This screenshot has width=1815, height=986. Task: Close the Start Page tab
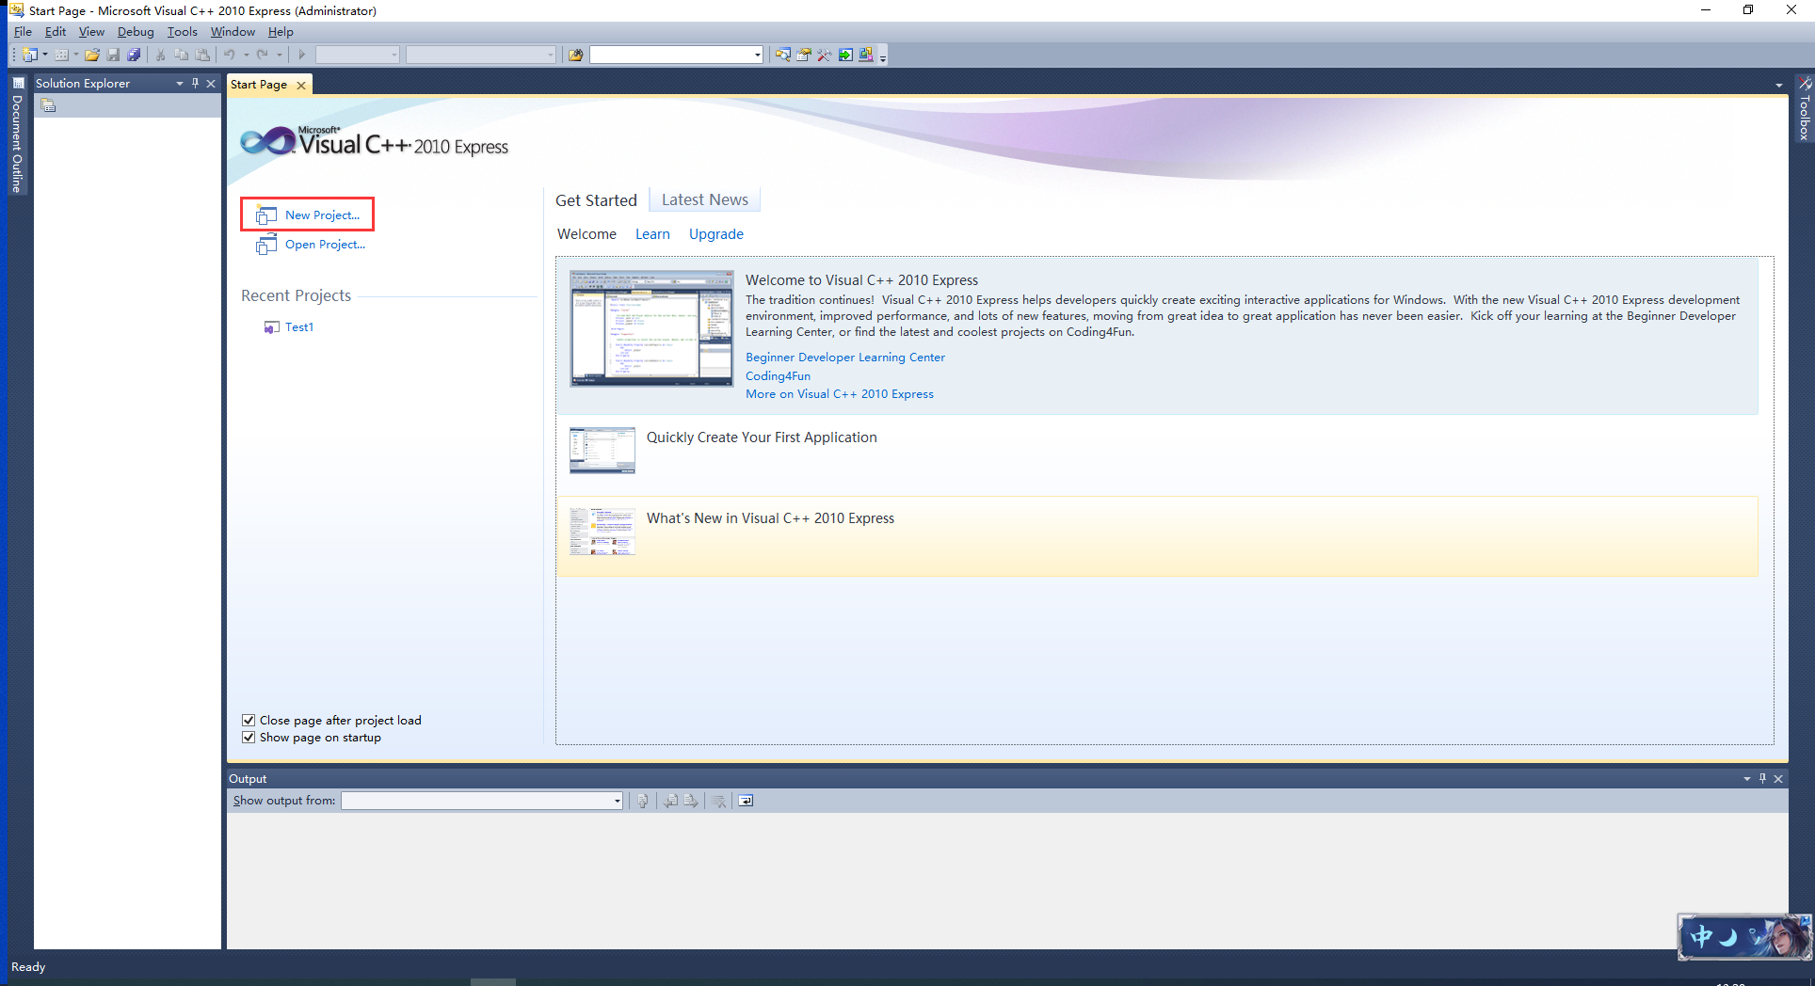tap(301, 85)
